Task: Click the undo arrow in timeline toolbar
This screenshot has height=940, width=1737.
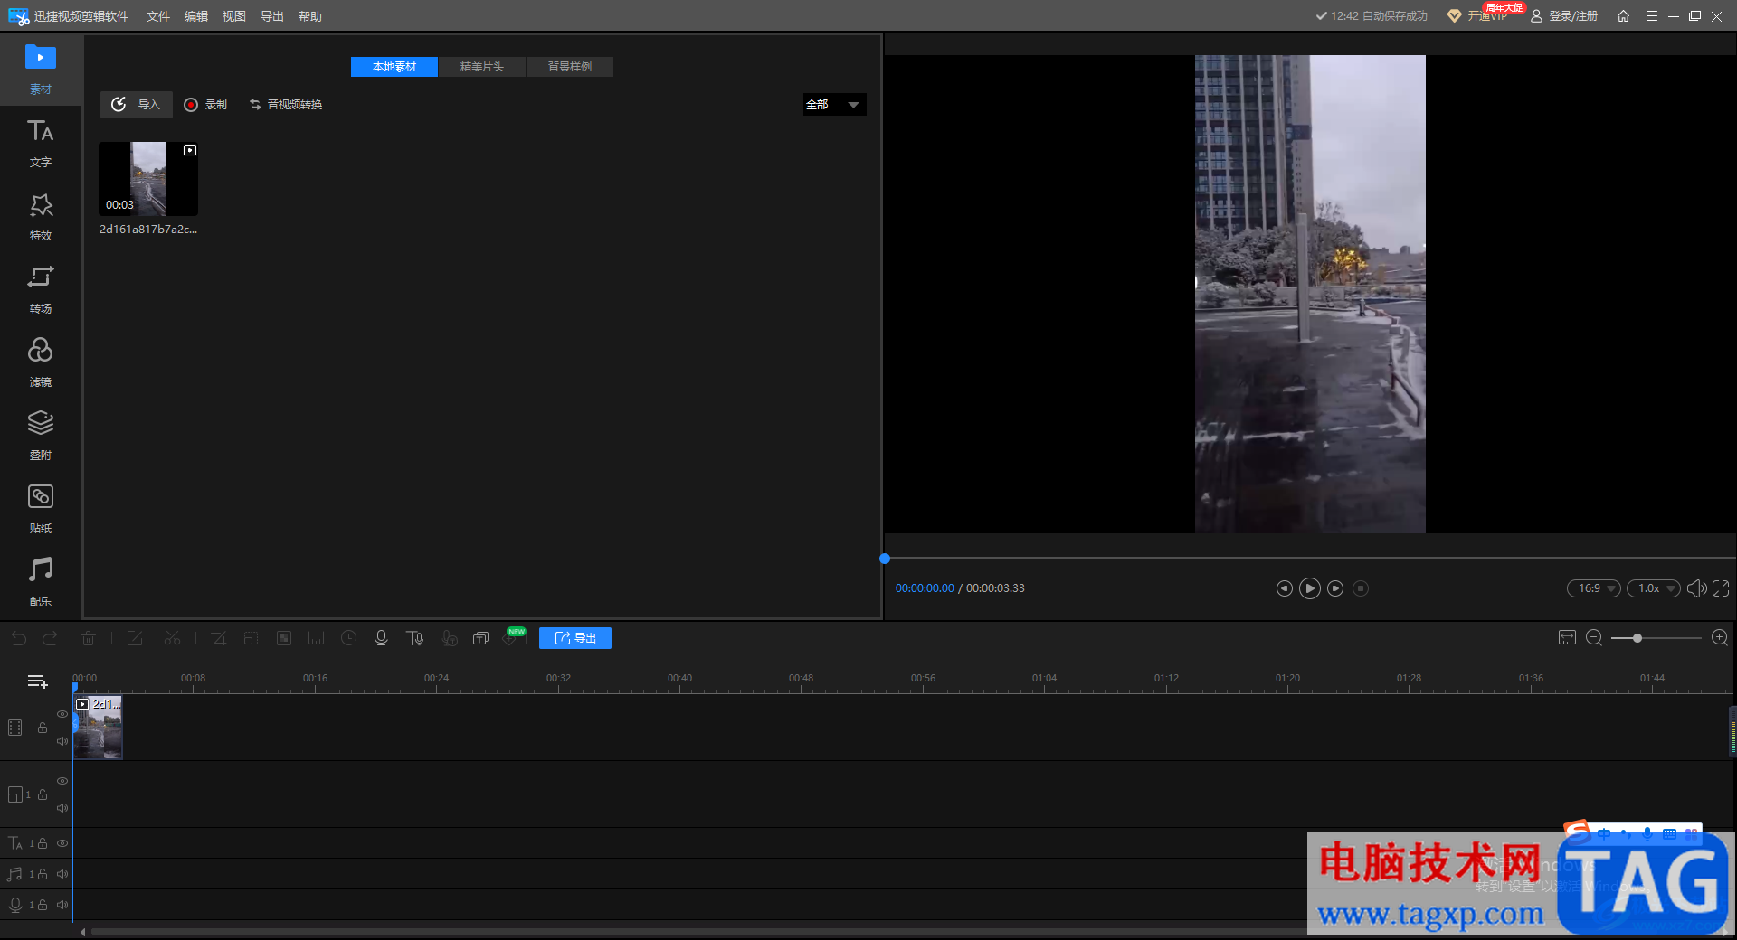Action: 19,638
